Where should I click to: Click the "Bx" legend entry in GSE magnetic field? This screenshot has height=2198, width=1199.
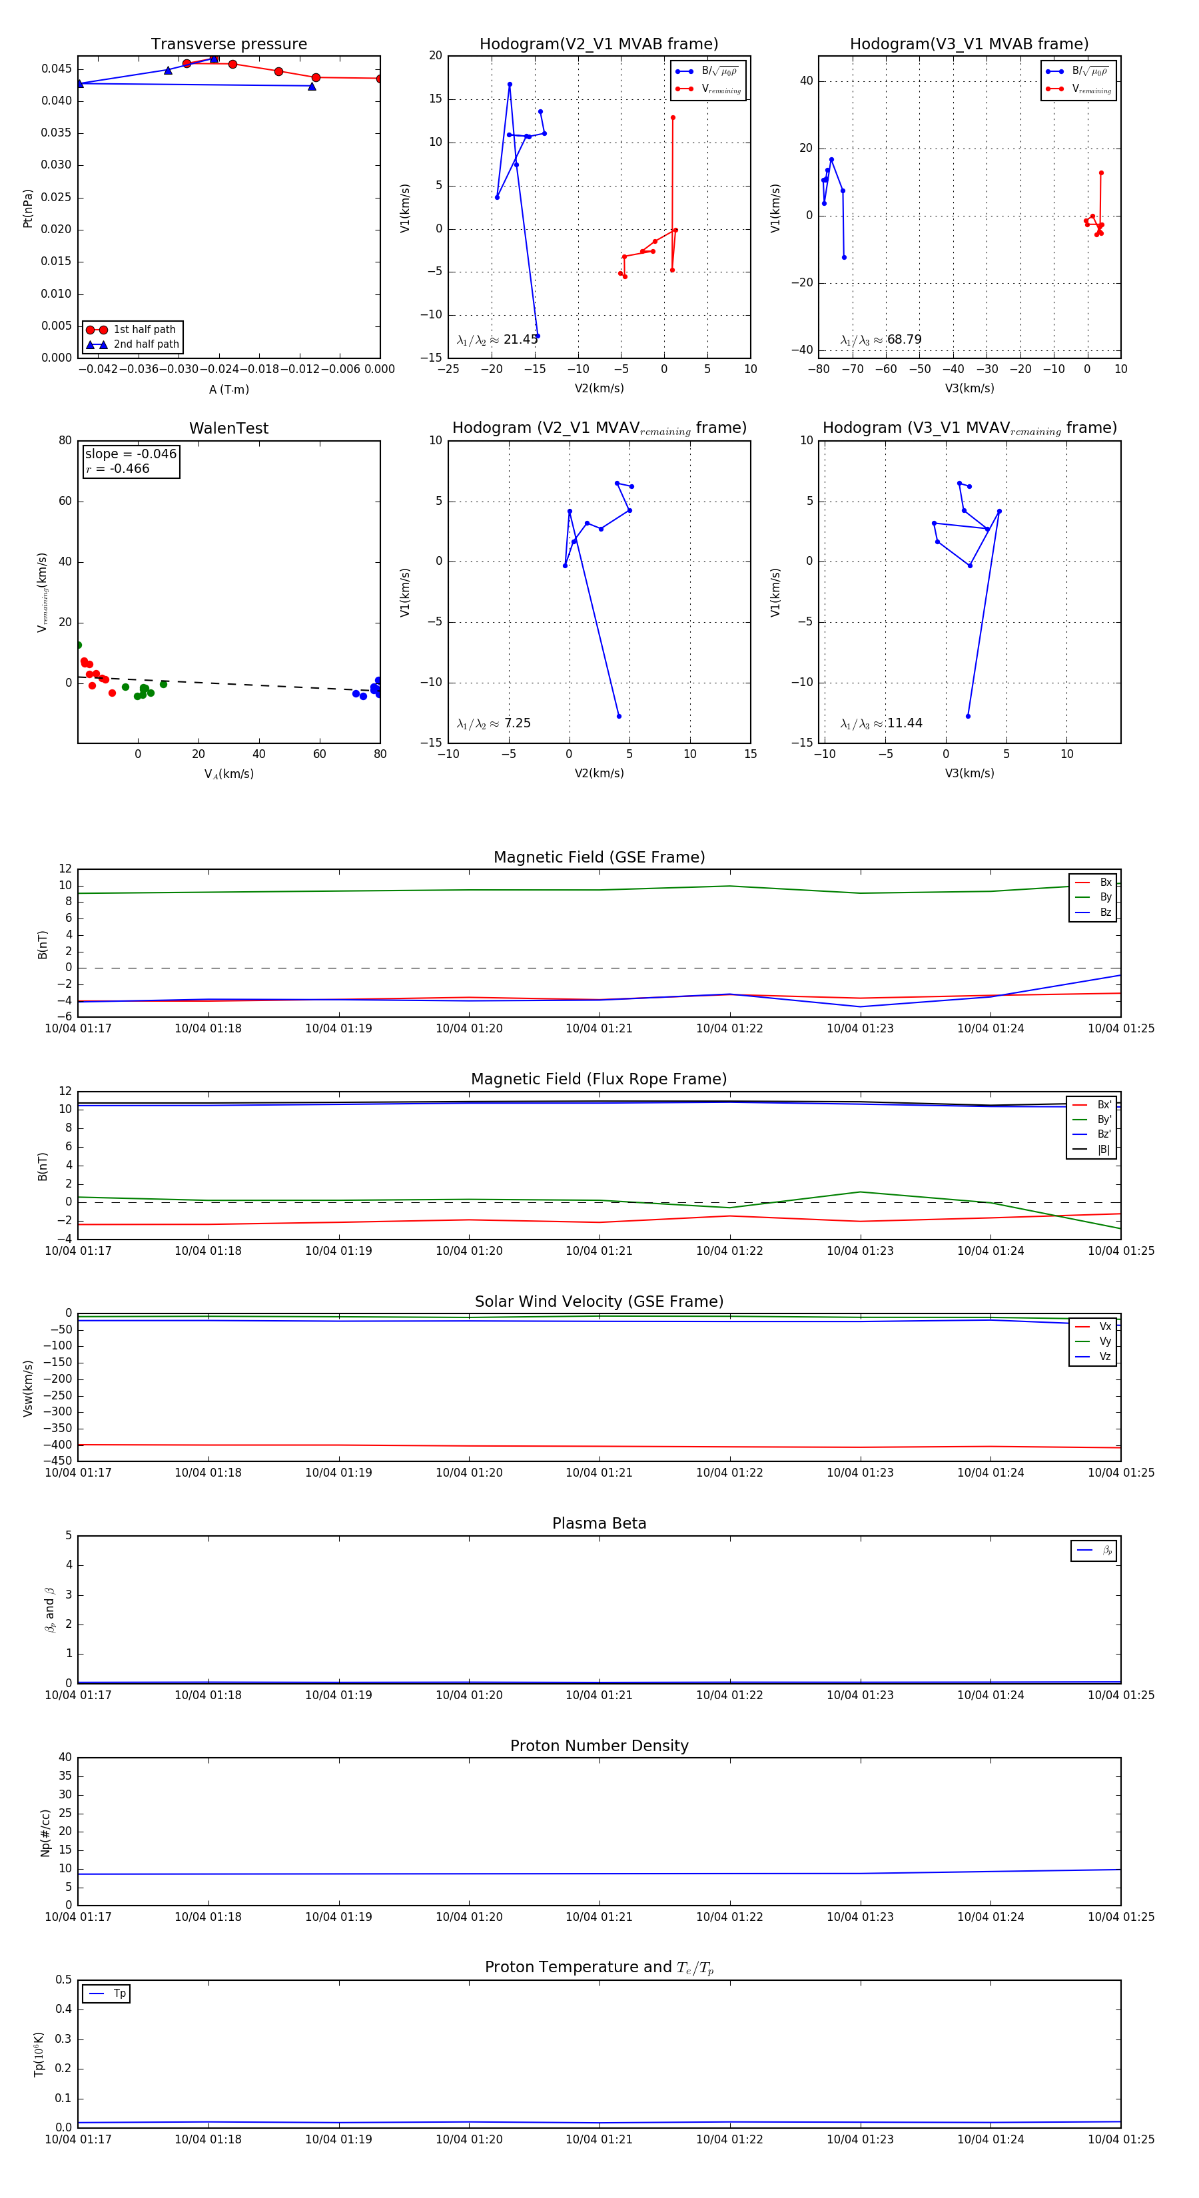[1093, 883]
